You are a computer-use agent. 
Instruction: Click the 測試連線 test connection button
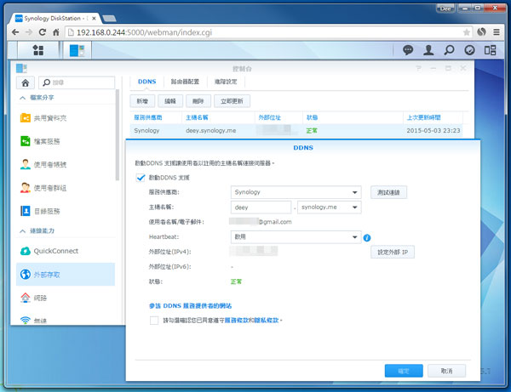tap(390, 192)
